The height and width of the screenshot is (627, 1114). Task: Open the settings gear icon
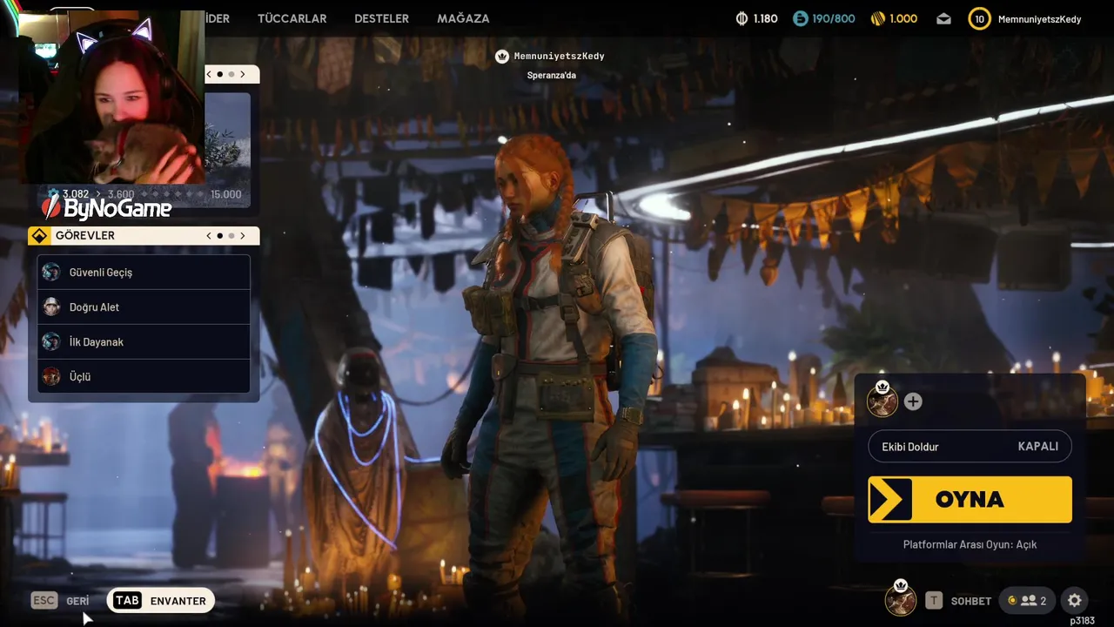1075,600
